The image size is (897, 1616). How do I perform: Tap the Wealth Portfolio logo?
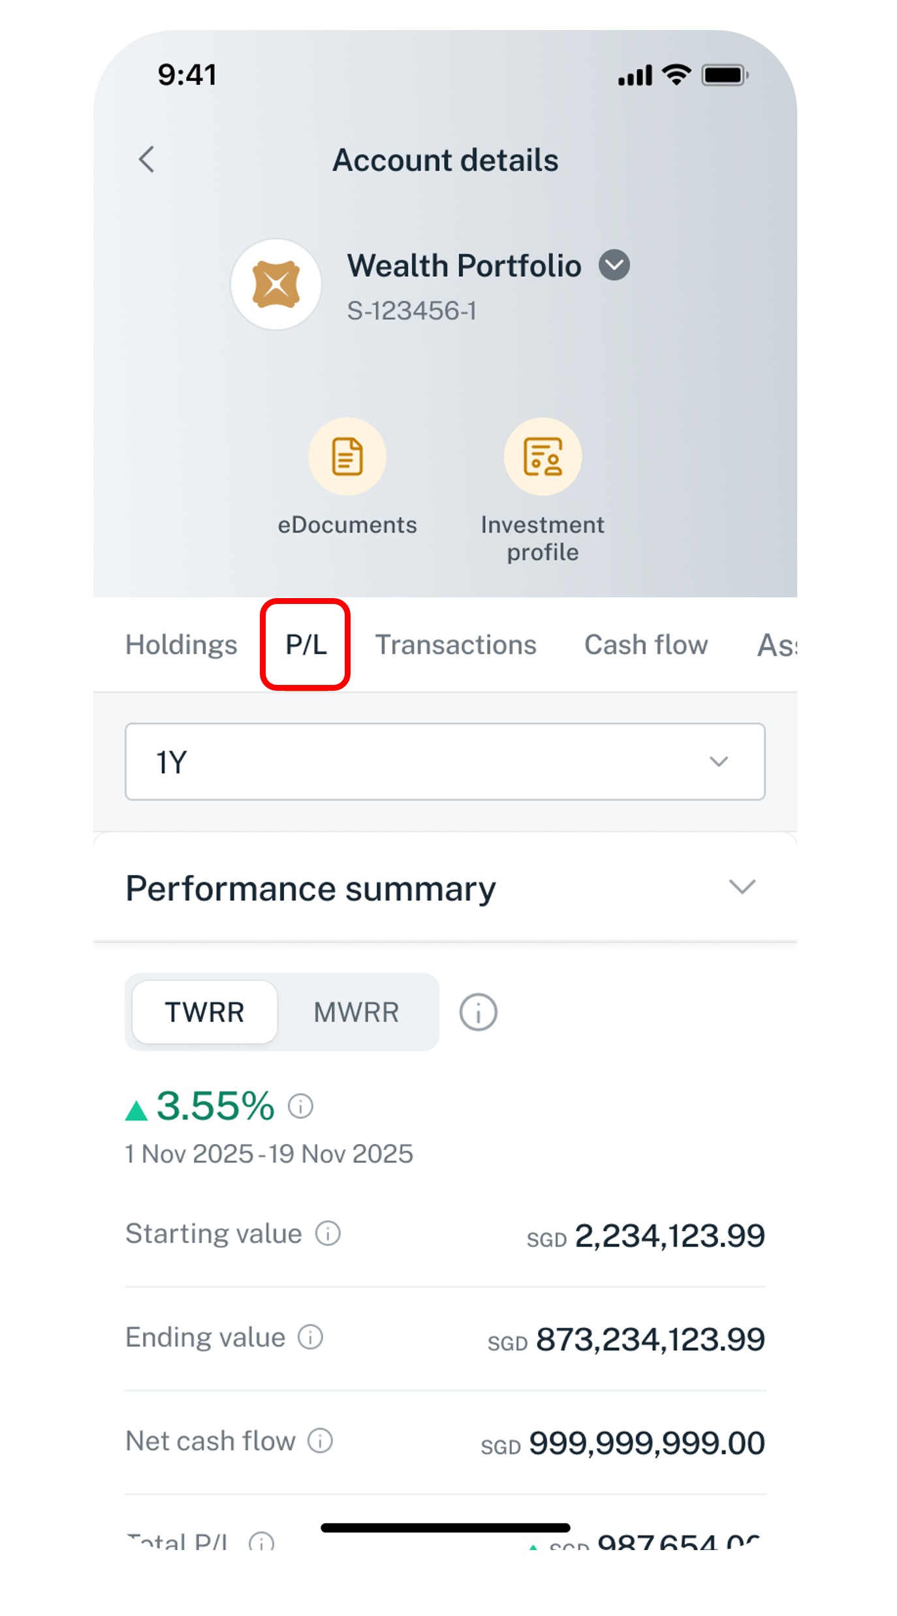coord(276,284)
